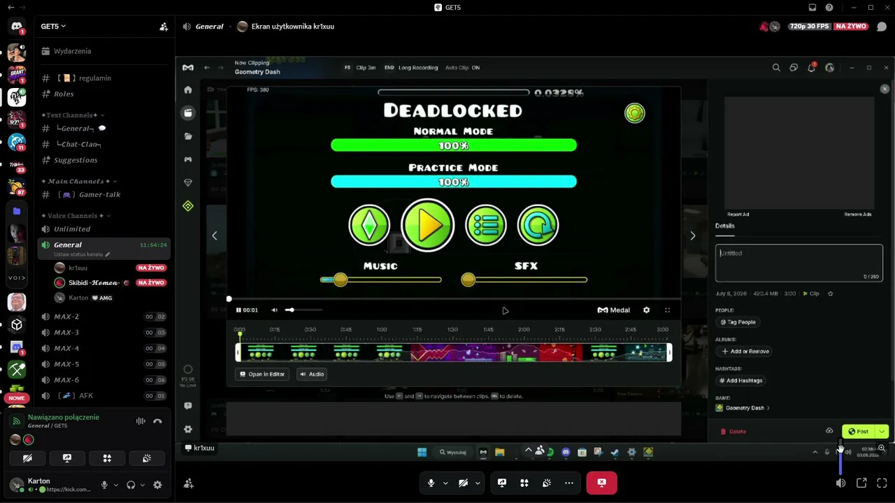Adjust the Medal clip volume slider
Image resolution: width=895 pixels, height=503 pixels.
coord(303,310)
